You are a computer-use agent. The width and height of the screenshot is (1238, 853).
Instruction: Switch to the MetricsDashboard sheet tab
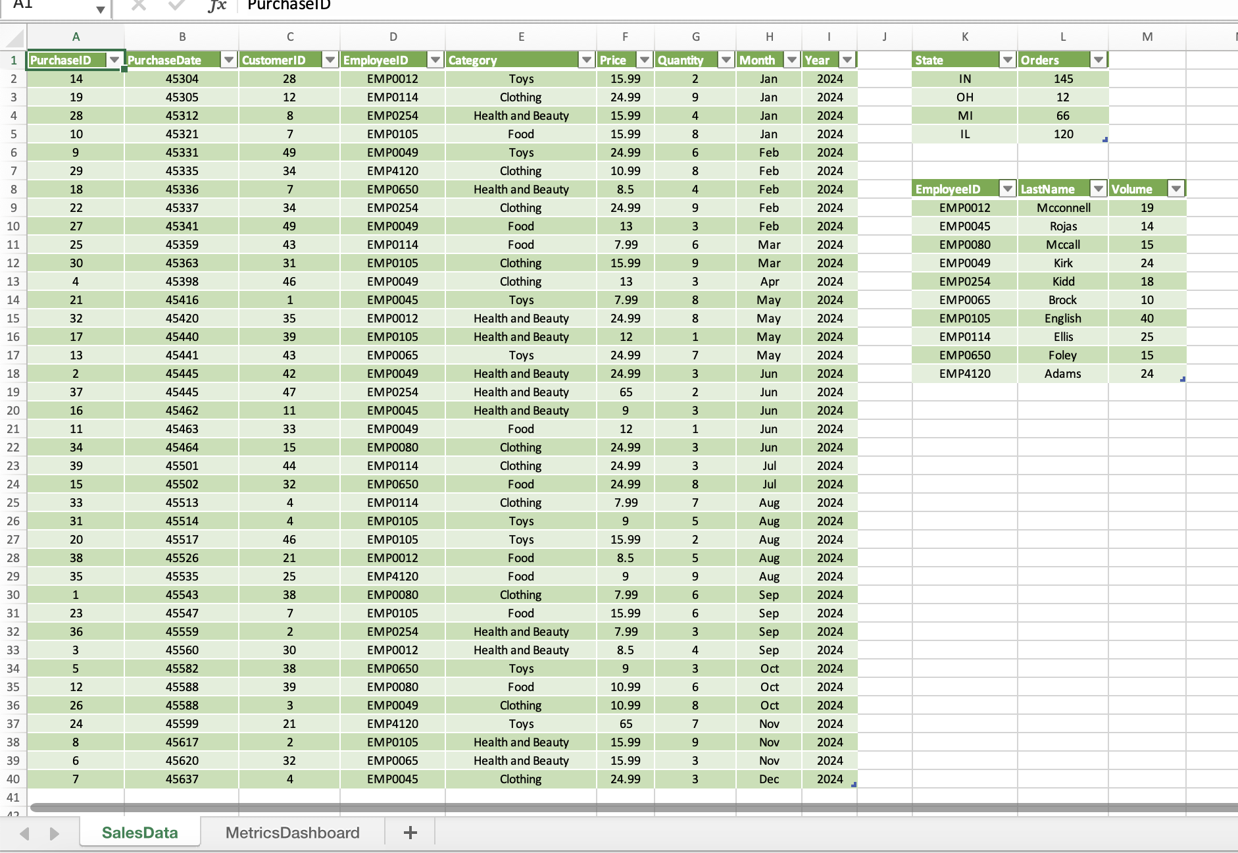[x=291, y=832]
